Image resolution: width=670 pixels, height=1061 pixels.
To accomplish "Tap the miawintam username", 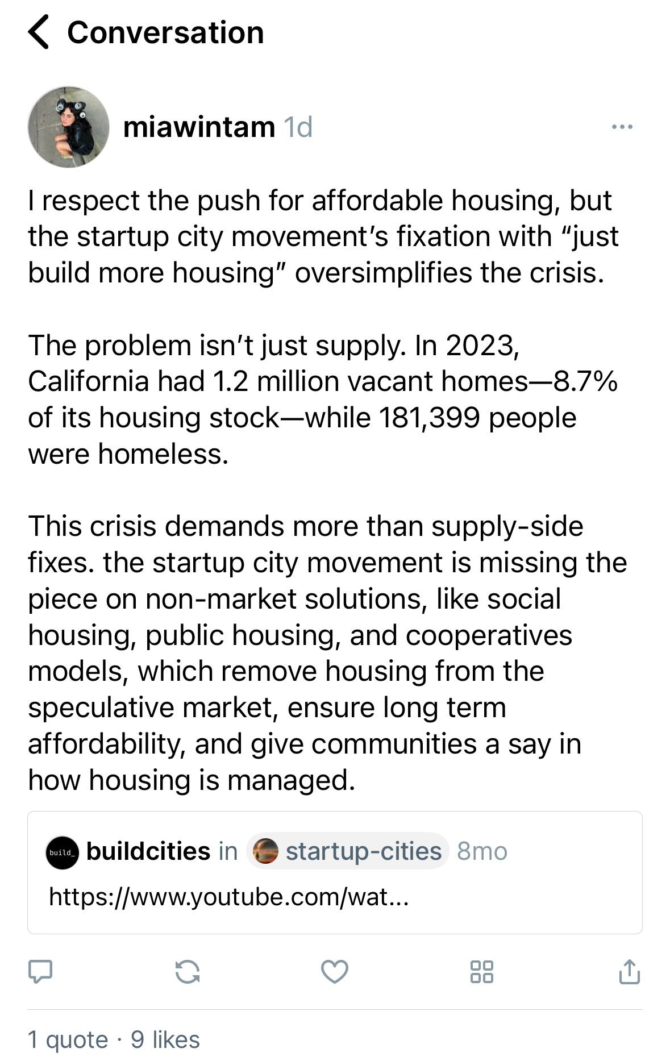I will coord(199,127).
